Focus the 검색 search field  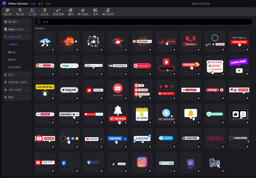pyautogui.click(x=143, y=22)
